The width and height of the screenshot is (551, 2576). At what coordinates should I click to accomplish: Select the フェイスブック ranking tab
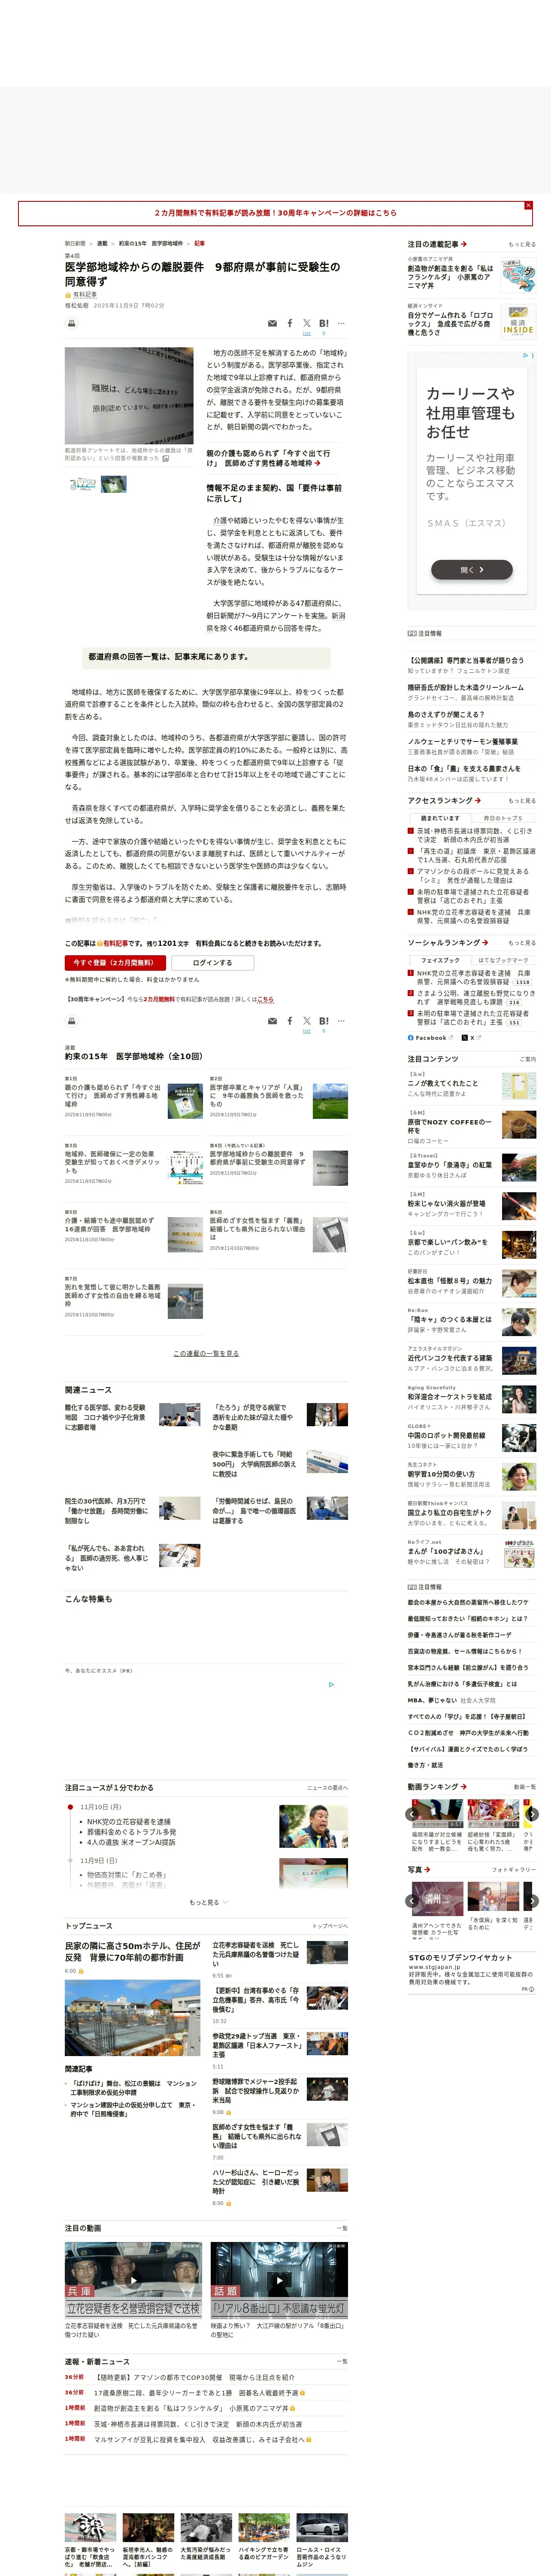(x=440, y=960)
